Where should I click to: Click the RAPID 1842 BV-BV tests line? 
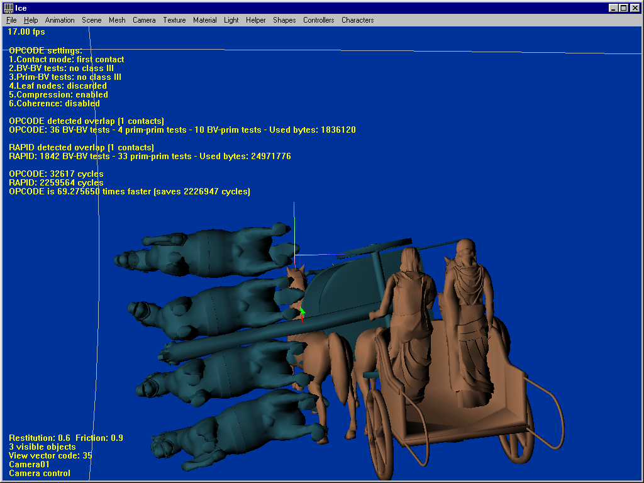[150, 157]
